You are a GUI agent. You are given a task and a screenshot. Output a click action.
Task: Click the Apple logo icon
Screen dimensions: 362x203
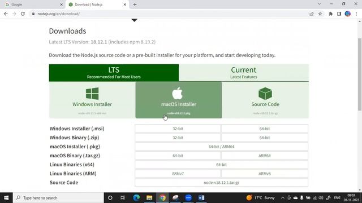tap(177, 93)
